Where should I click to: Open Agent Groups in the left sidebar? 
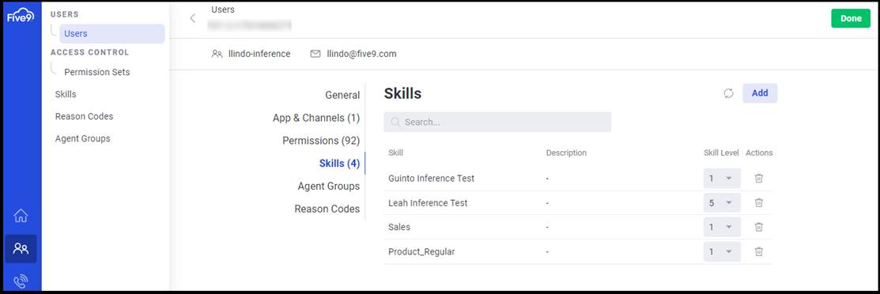pos(82,138)
